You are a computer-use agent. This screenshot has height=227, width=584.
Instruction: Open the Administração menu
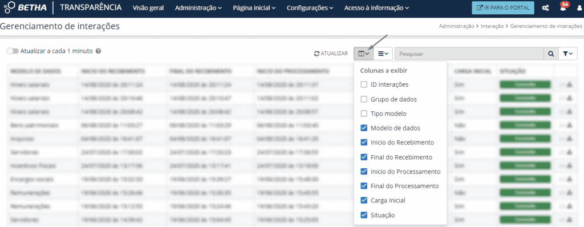tap(198, 8)
